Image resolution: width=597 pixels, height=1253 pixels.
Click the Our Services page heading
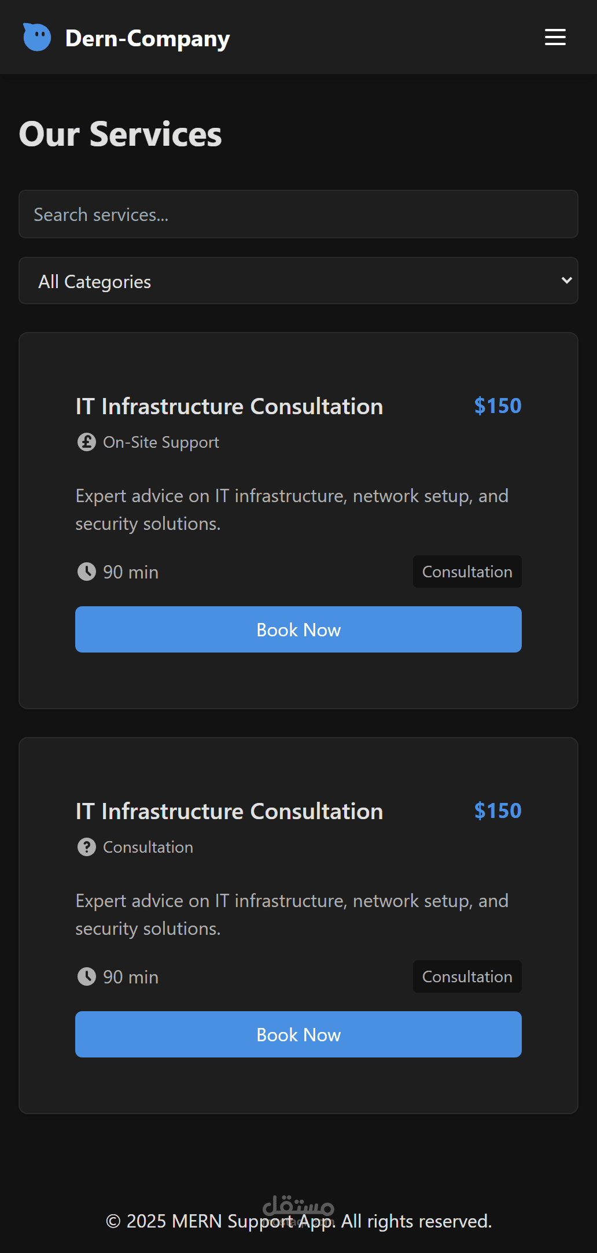(120, 135)
